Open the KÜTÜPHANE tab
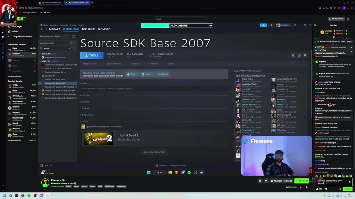The width and height of the screenshot is (355, 199). [71, 29]
